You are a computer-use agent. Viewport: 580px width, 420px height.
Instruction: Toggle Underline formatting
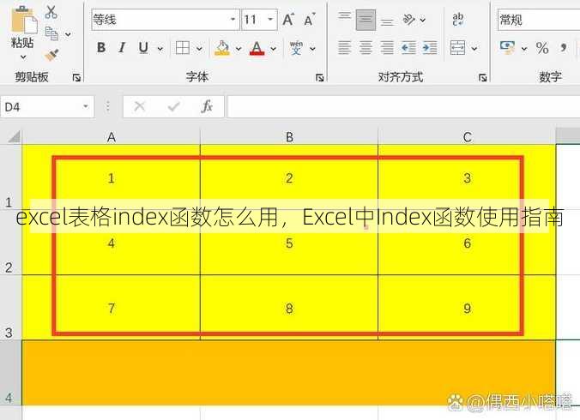click(143, 48)
